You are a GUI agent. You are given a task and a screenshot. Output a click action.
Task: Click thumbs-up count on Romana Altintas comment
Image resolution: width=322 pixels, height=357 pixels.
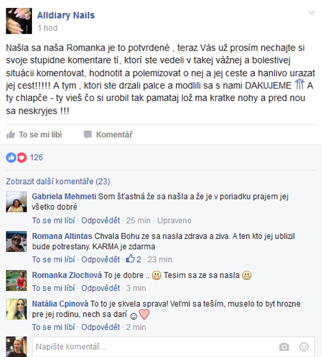[x=134, y=259]
